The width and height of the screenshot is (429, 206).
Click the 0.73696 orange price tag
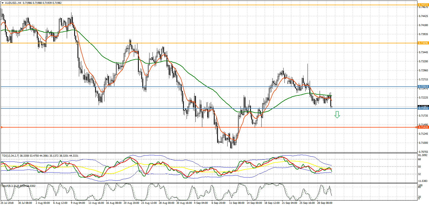click(x=423, y=43)
